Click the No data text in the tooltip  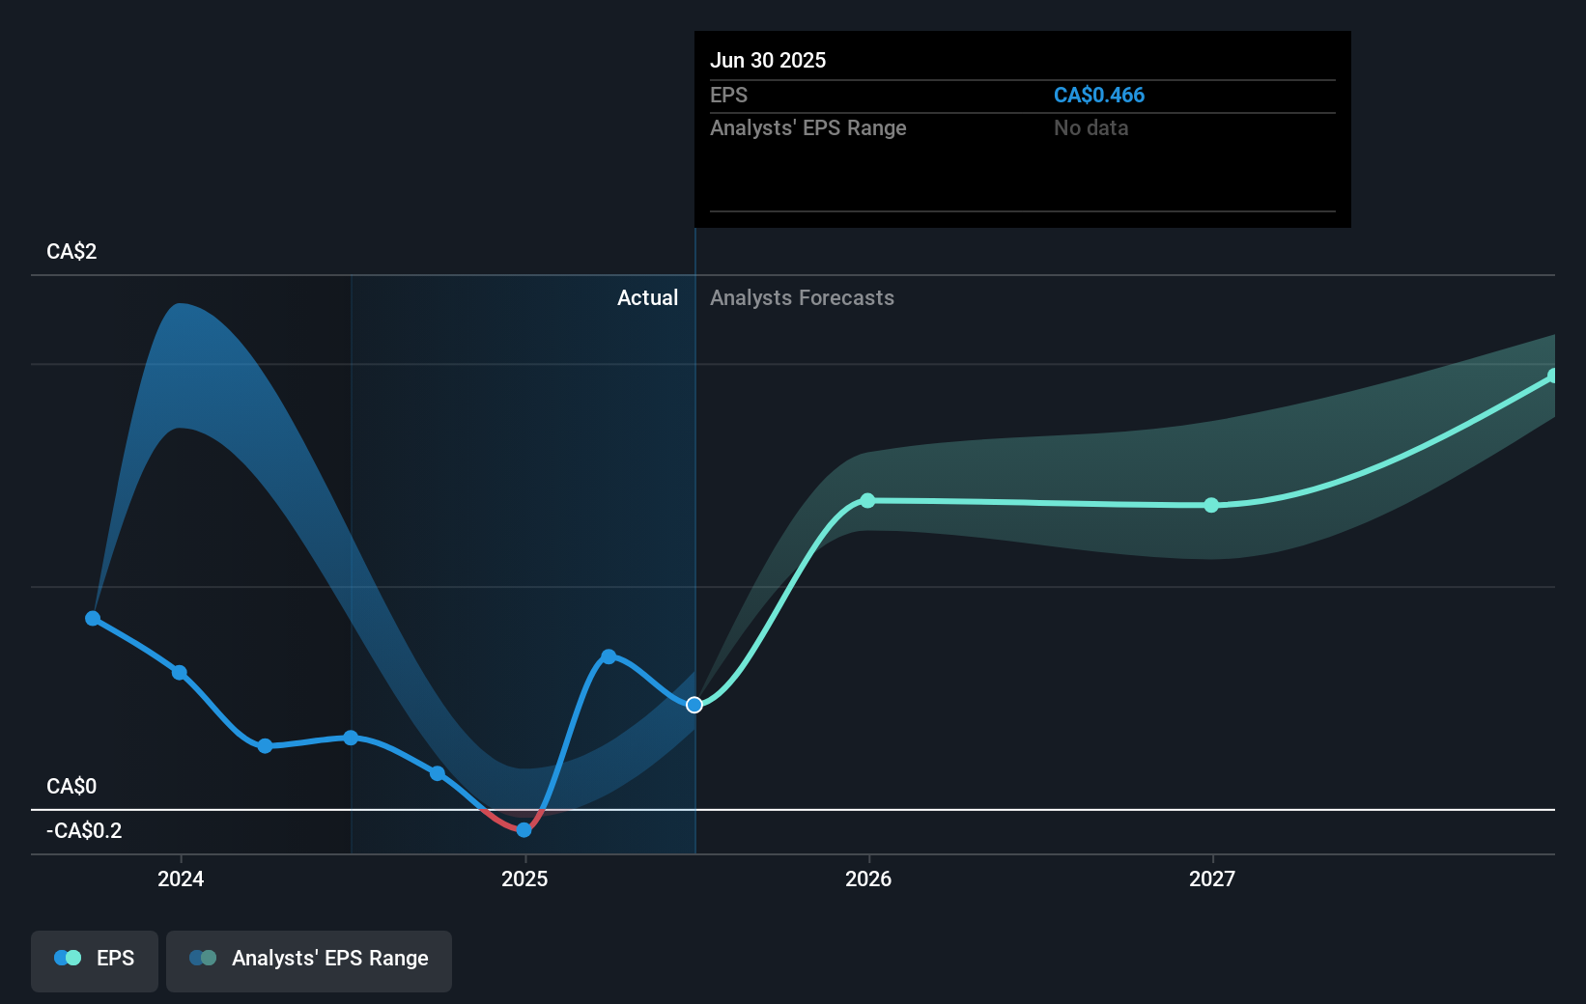[x=1090, y=127]
